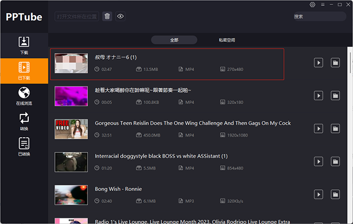Click the 搜索 search box
This screenshot has width=353, height=224.
[x=318, y=16]
